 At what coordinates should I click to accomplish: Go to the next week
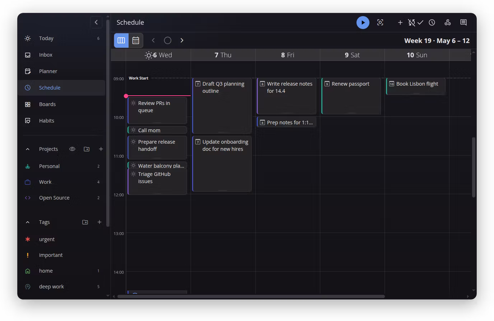[x=182, y=40]
